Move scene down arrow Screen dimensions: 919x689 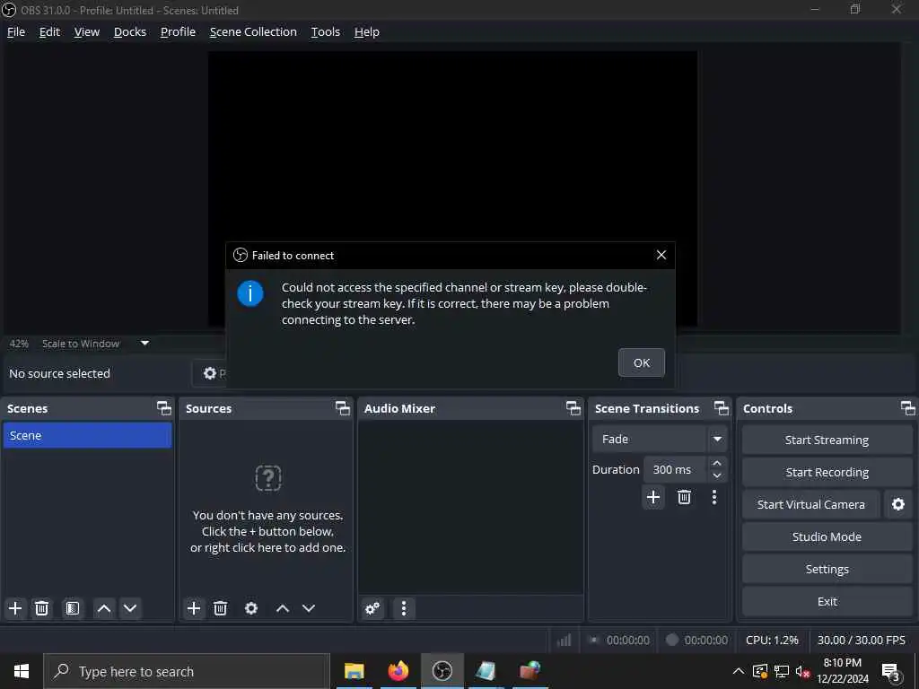coord(130,608)
